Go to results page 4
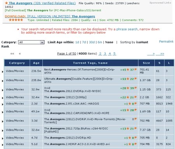175x149 pixels. (110, 53)
